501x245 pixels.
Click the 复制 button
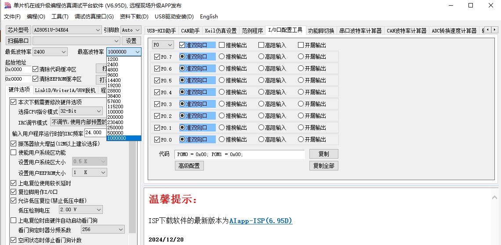(x=323, y=154)
